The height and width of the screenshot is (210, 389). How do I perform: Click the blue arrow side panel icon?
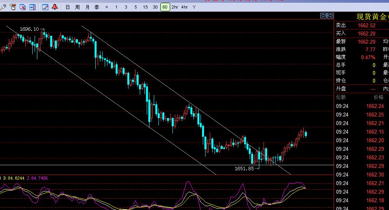coord(32,7)
